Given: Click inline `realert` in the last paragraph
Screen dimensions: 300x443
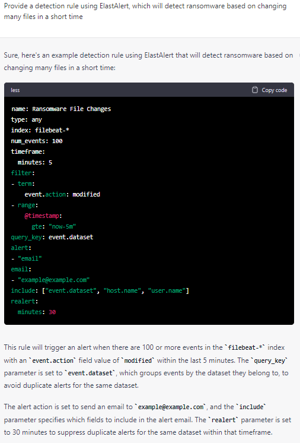Looking at the screenshot, I should click(224, 420).
